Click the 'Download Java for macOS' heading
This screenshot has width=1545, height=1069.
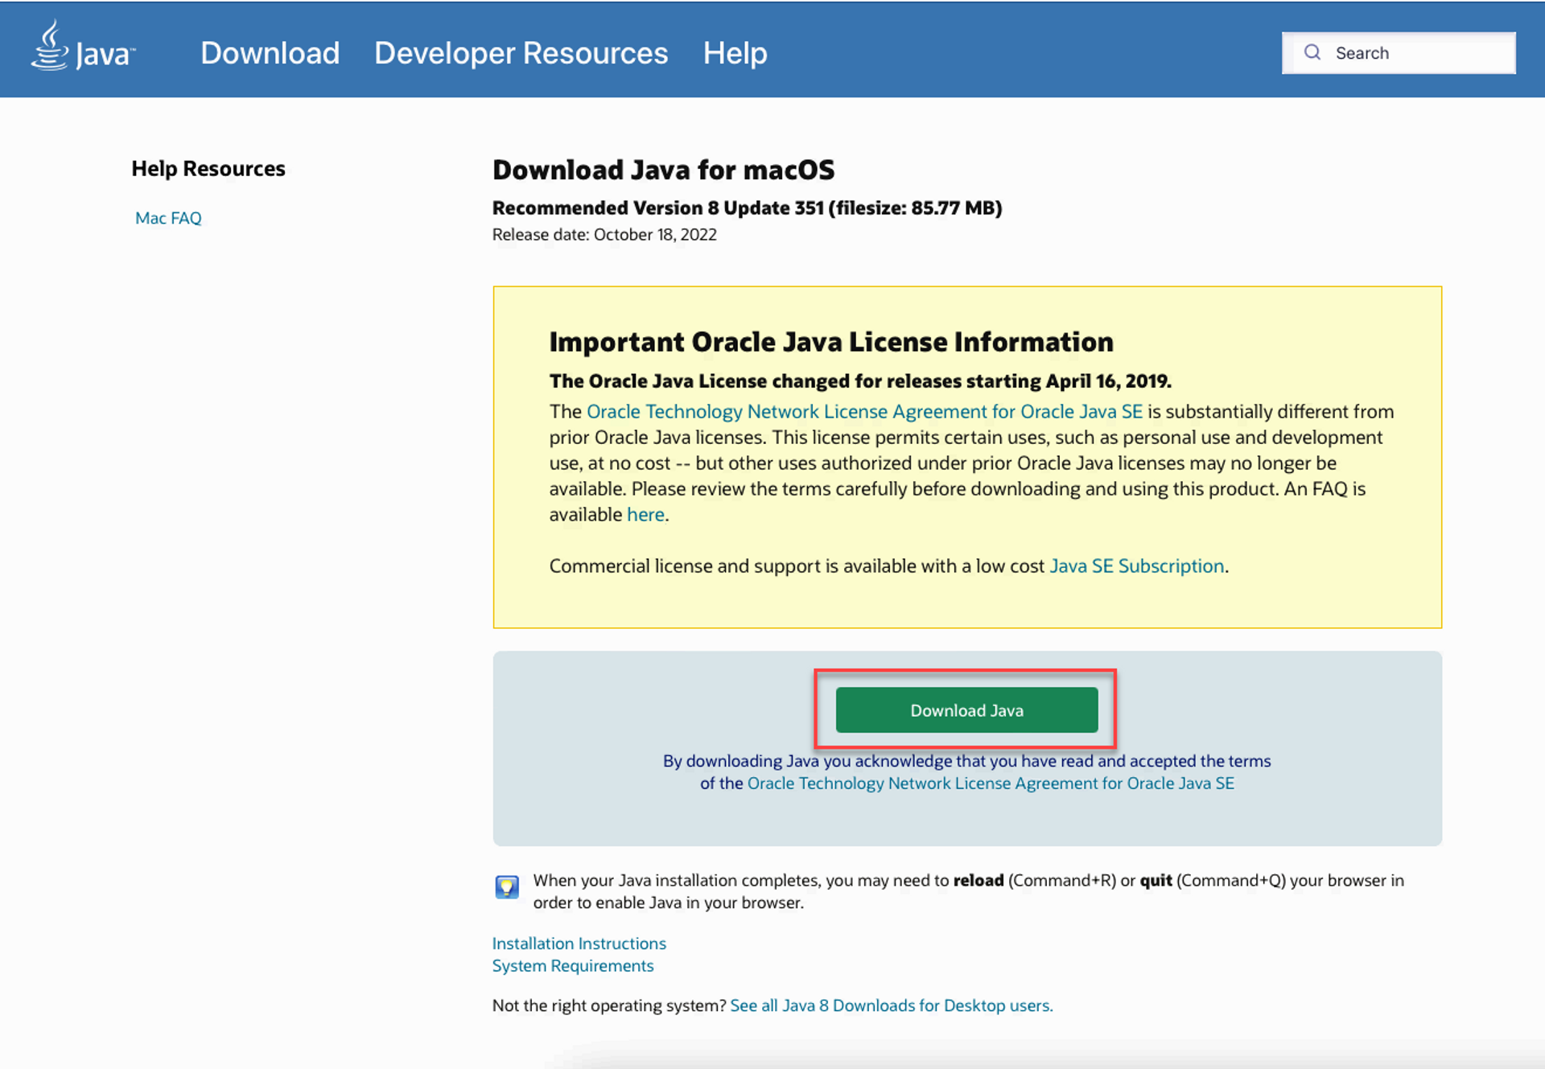[663, 170]
